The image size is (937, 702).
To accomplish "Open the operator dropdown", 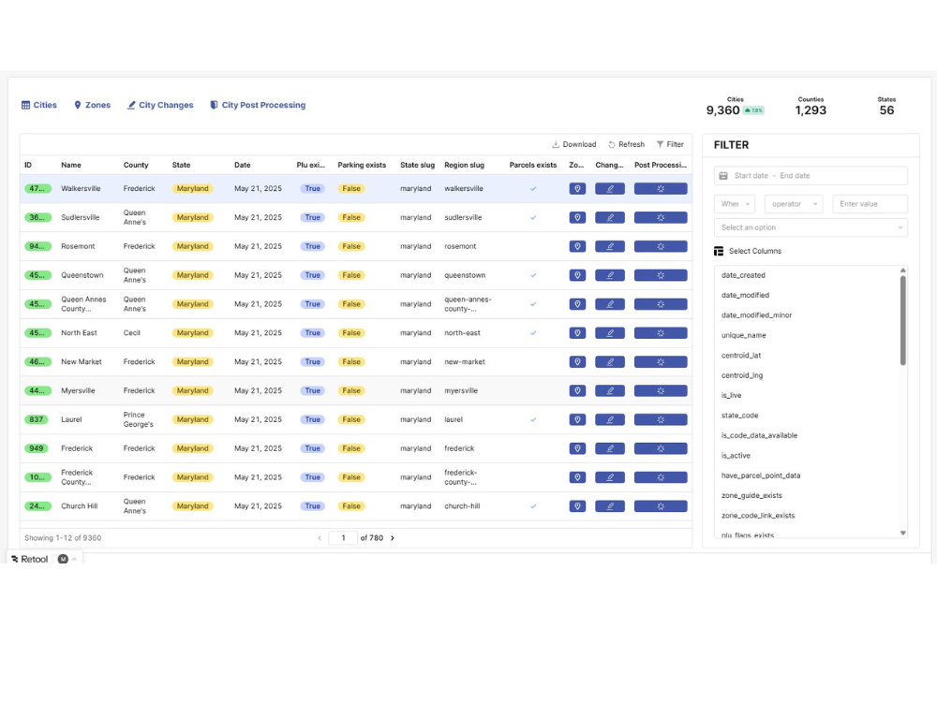I will coord(794,204).
